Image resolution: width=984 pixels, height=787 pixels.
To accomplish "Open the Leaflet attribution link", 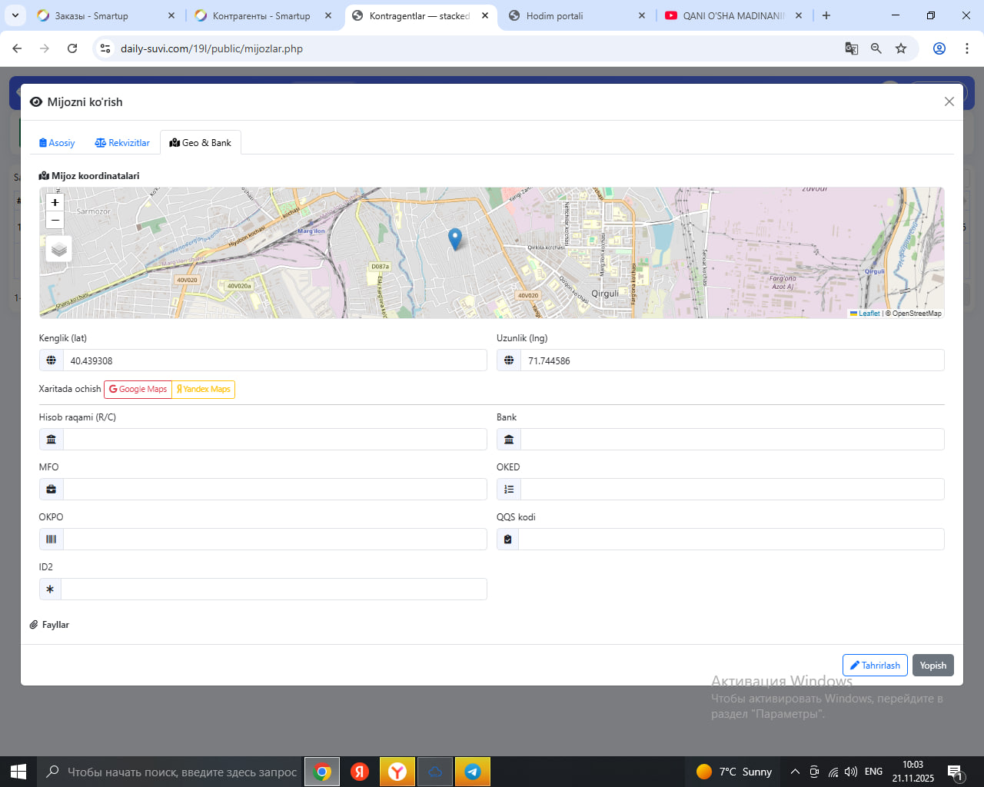I will 868,314.
